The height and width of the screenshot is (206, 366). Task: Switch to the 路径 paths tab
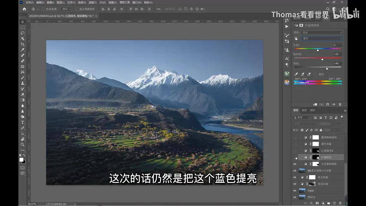pyautogui.click(x=313, y=110)
